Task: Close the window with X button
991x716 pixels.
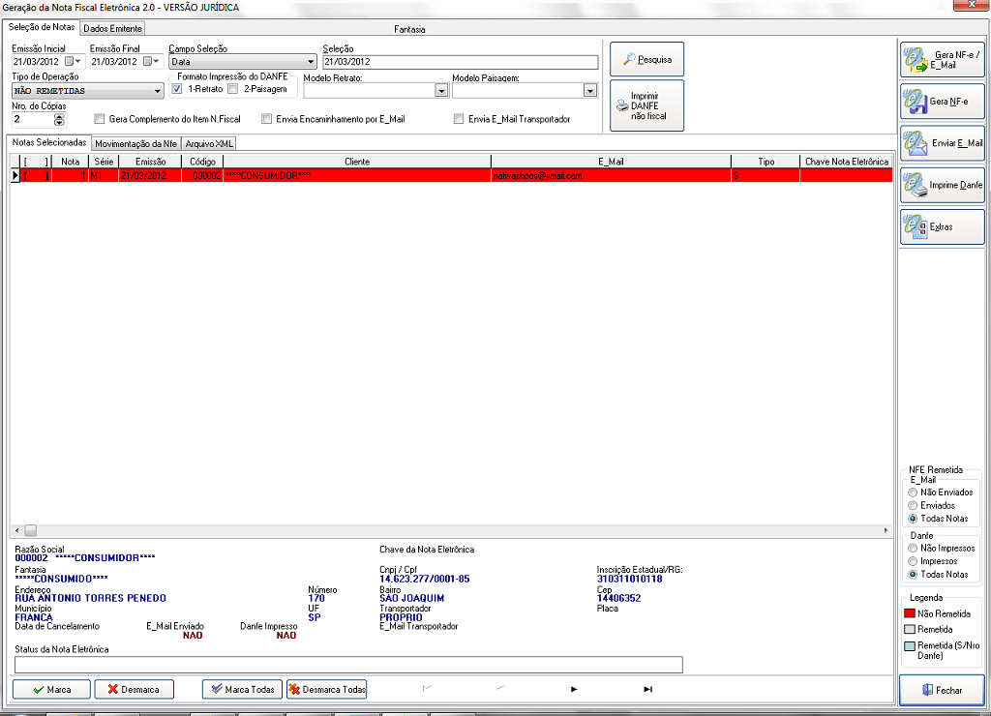Action: [x=972, y=5]
